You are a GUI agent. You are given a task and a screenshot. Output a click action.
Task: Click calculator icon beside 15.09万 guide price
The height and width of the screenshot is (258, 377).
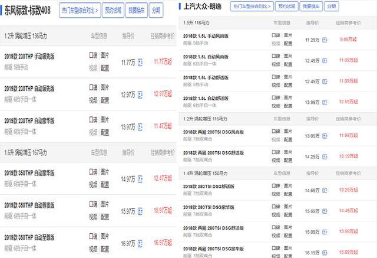pos(325,232)
